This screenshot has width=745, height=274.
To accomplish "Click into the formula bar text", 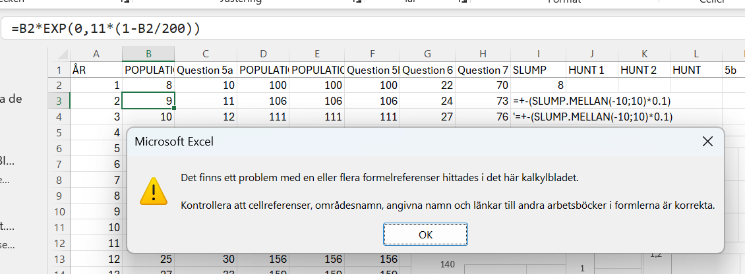I will coord(105,29).
